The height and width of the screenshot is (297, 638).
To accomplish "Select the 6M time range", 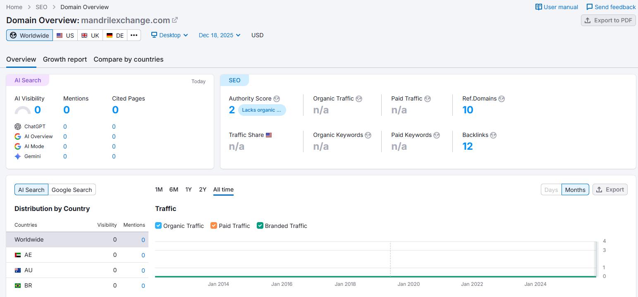I will [x=174, y=189].
